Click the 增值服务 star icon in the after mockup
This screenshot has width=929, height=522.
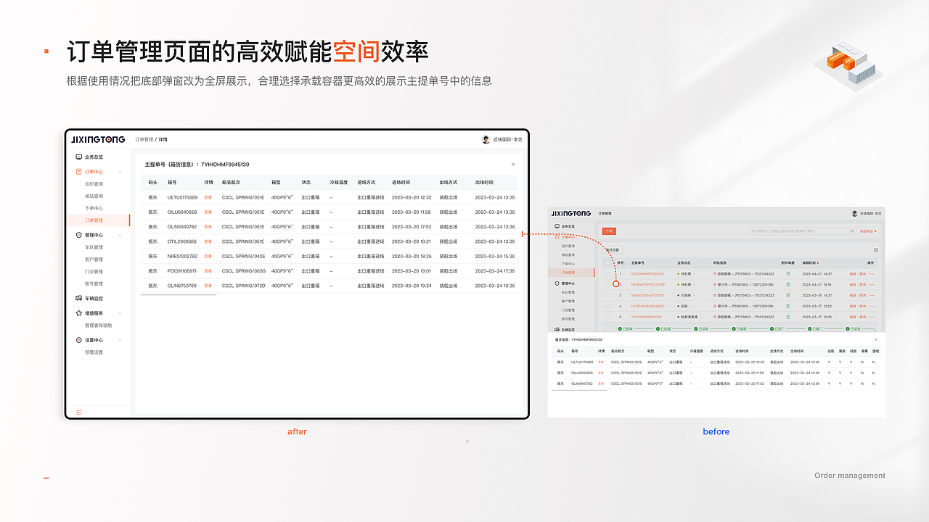point(78,313)
